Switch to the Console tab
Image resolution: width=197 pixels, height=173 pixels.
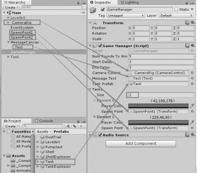(44, 121)
